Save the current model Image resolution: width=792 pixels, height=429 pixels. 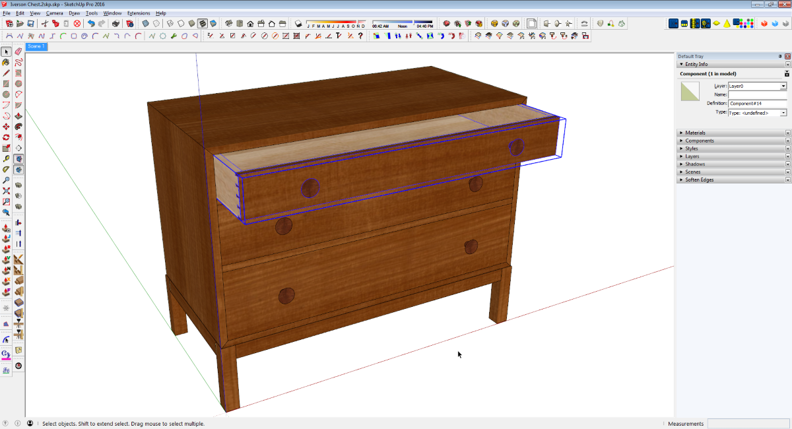[x=31, y=24]
